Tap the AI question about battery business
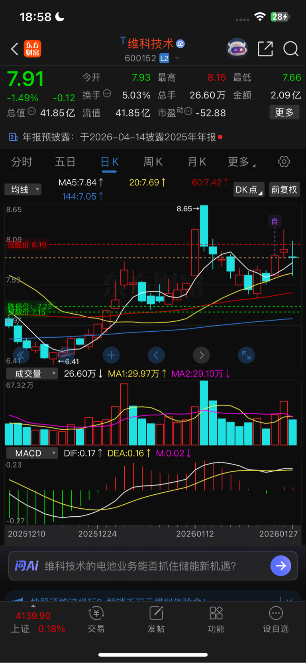 point(140,566)
